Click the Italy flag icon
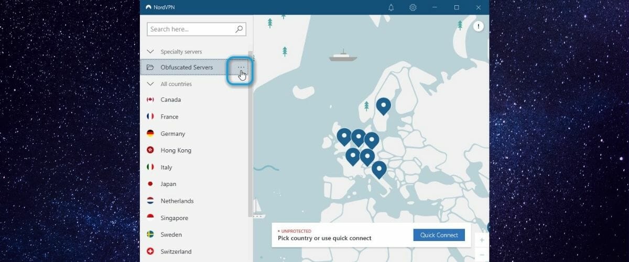This screenshot has height=262, width=629. coord(150,167)
